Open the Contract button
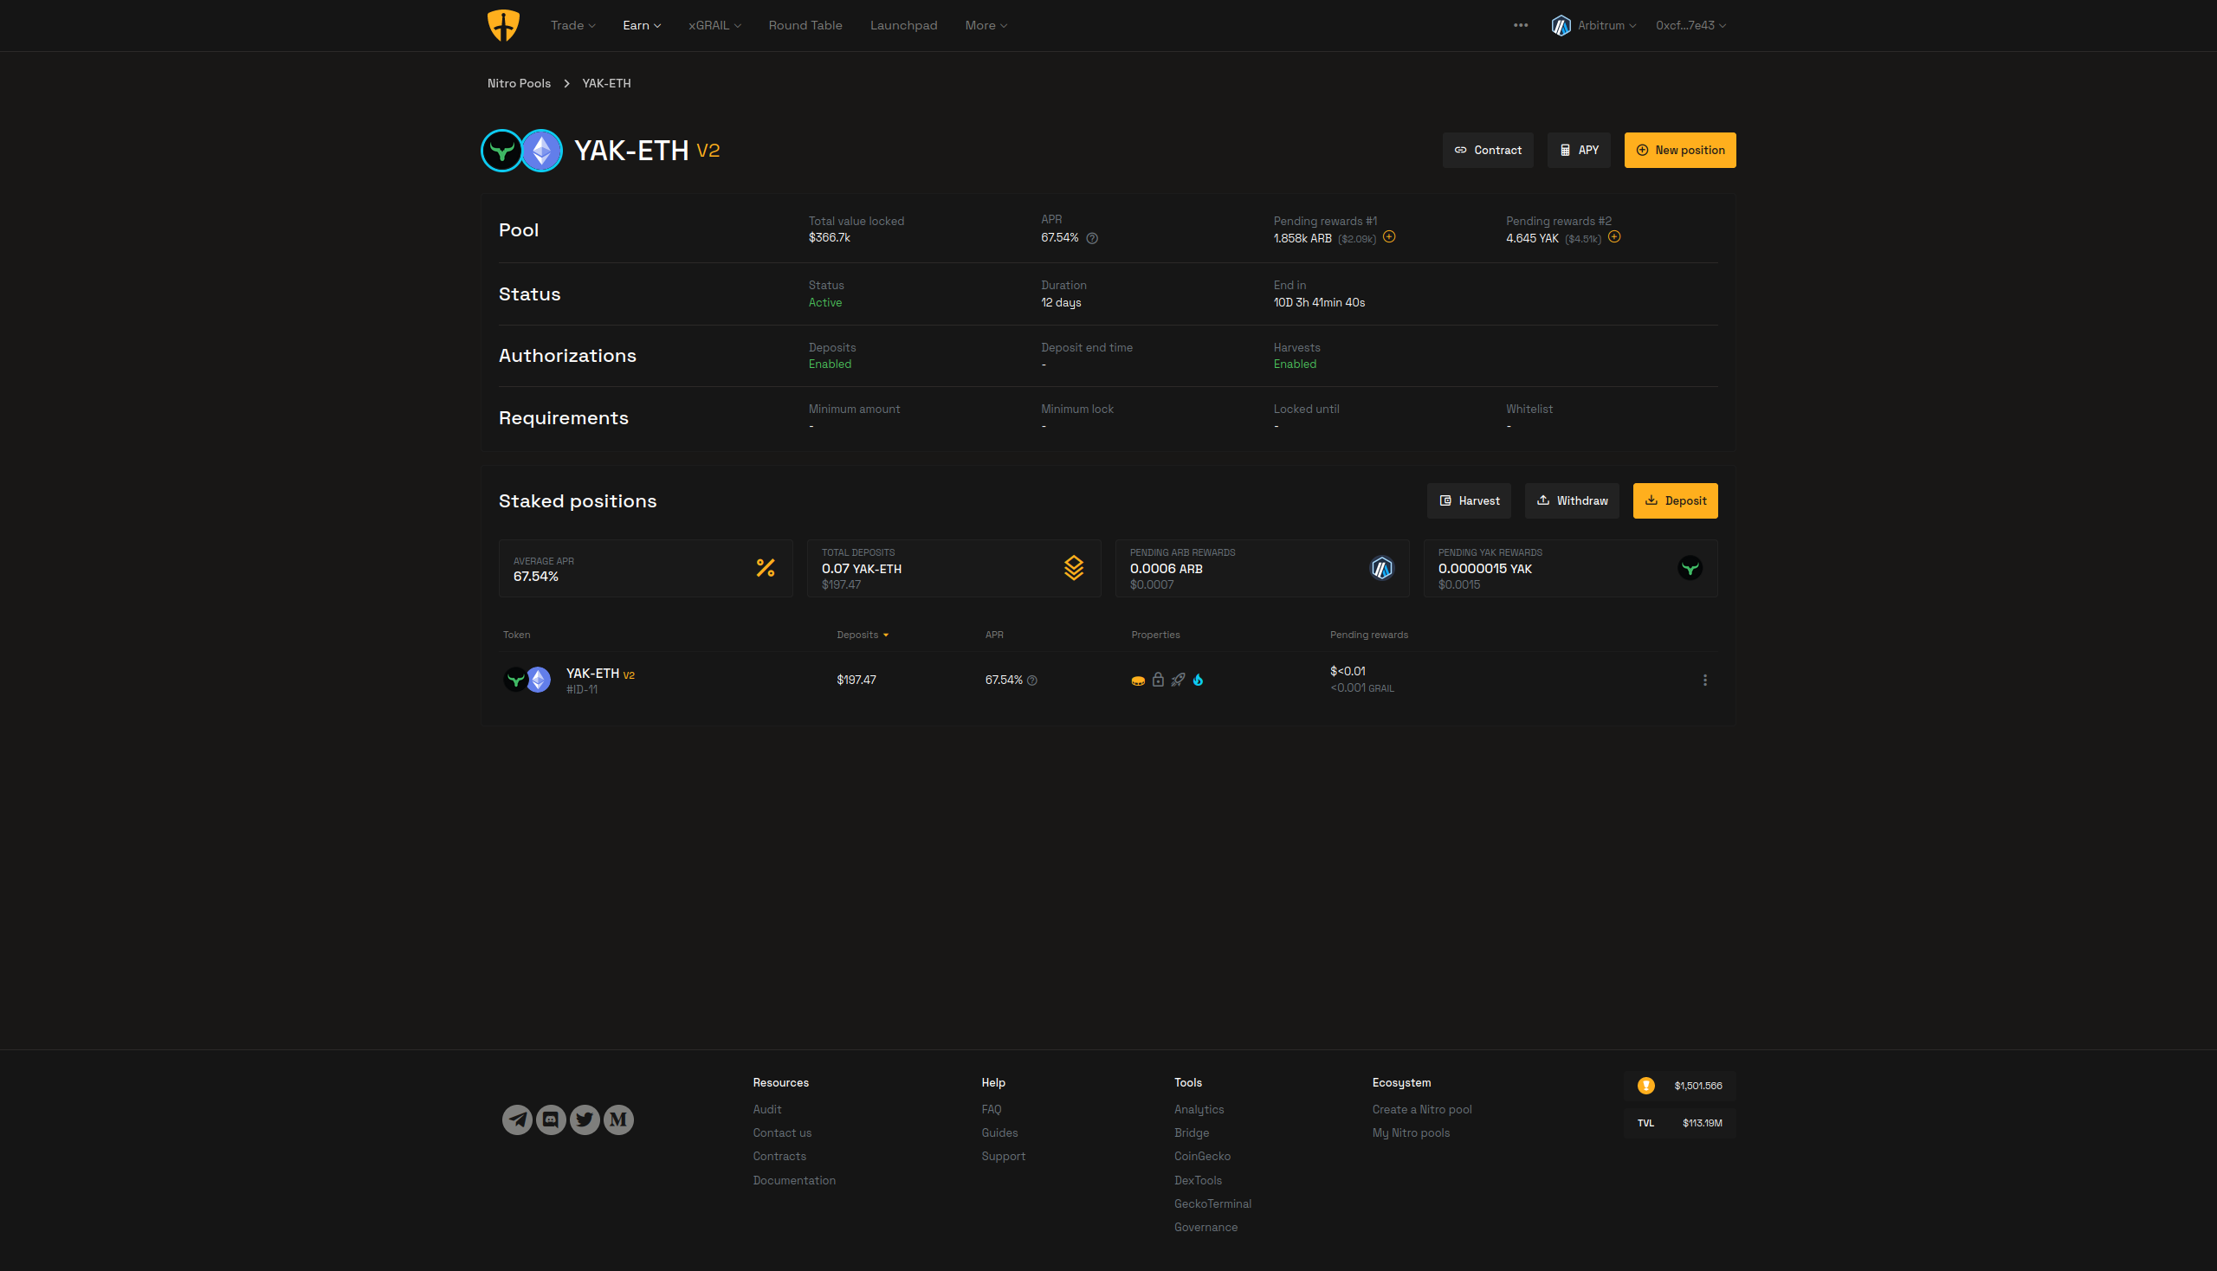 point(1487,150)
